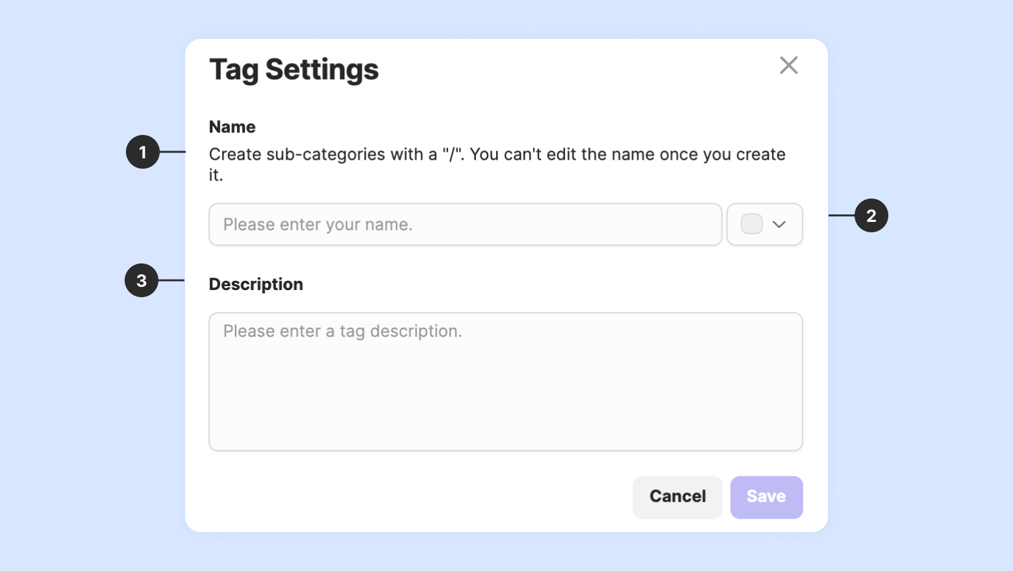Image resolution: width=1013 pixels, height=571 pixels.
Task: Click the connector line beside marker 2
Action: [842, 215]
